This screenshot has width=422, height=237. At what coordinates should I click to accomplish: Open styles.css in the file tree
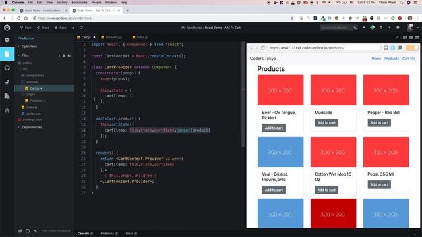click(x=31, y=113)
